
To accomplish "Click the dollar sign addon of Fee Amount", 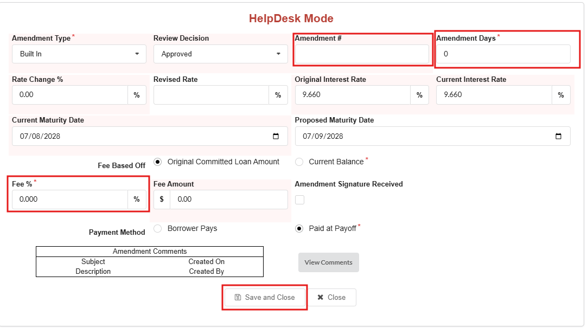I will click(x=162, y=200).
